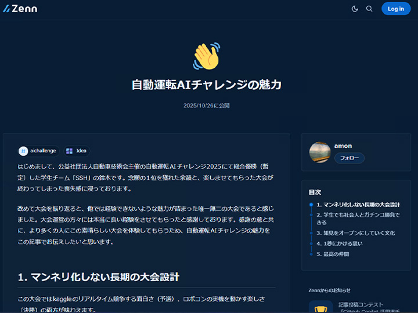Click the trophy contest icon
Image resolution: width=418 pixels, height=313 pixels.
[x=320, y=307]
